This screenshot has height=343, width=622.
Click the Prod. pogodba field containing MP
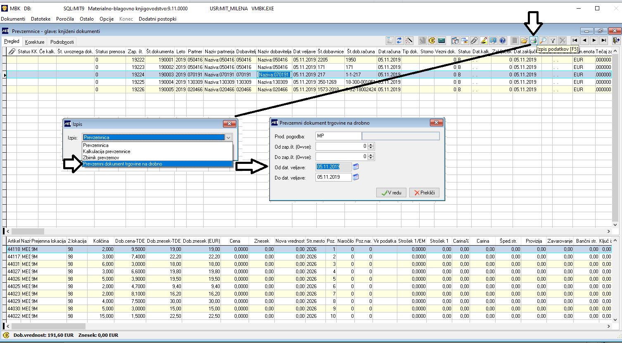click(x=338, y=136)
